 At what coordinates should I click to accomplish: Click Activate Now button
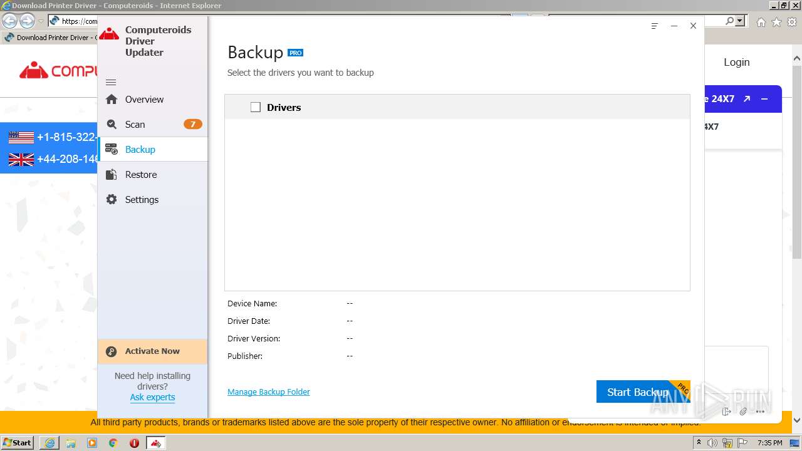tap(152, 351)
